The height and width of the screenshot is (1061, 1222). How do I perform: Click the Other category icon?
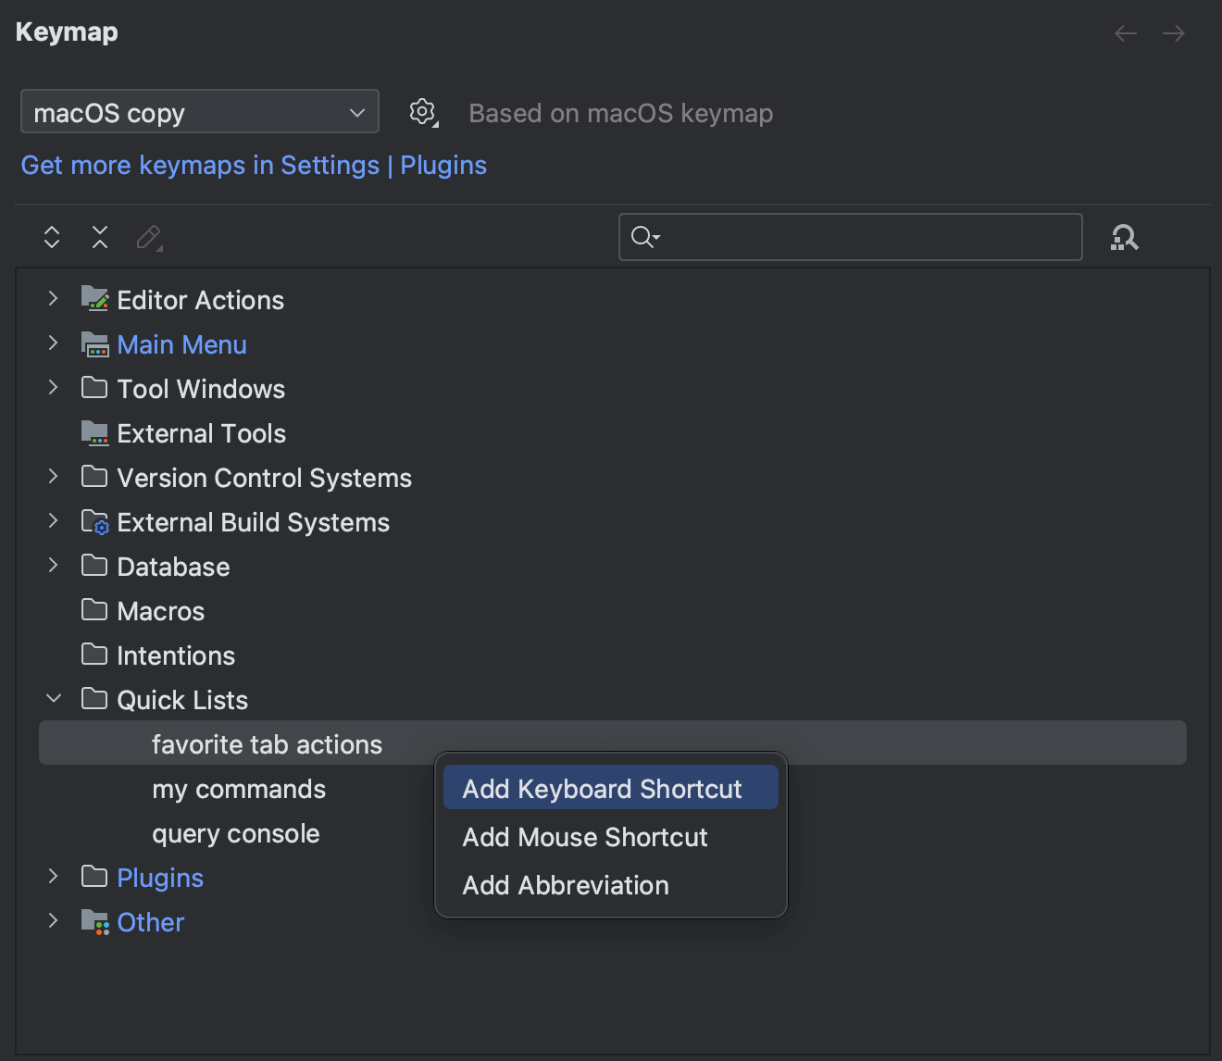pyautogui.click(x=95, y=921)
